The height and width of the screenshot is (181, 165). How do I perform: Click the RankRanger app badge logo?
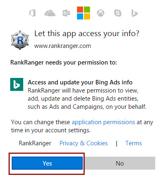(x=20, y=40)
